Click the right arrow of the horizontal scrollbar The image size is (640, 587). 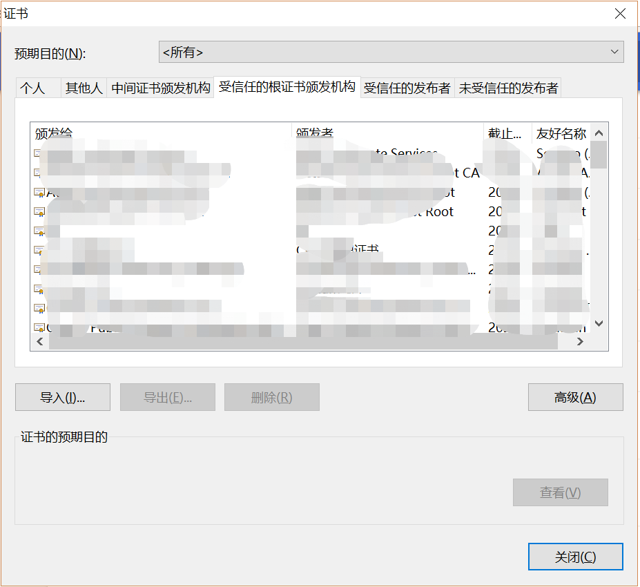[580, 341]
